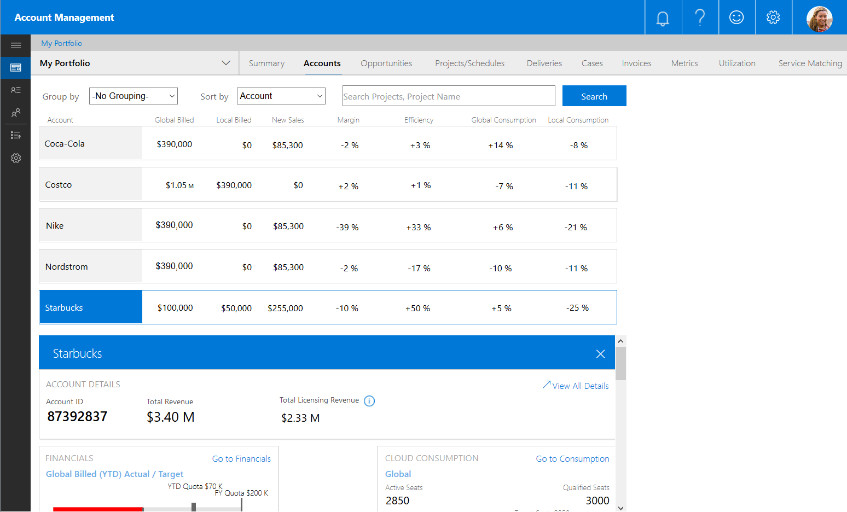Select the Coca-Cola account row
847x512 pixels.
[328, 143]
